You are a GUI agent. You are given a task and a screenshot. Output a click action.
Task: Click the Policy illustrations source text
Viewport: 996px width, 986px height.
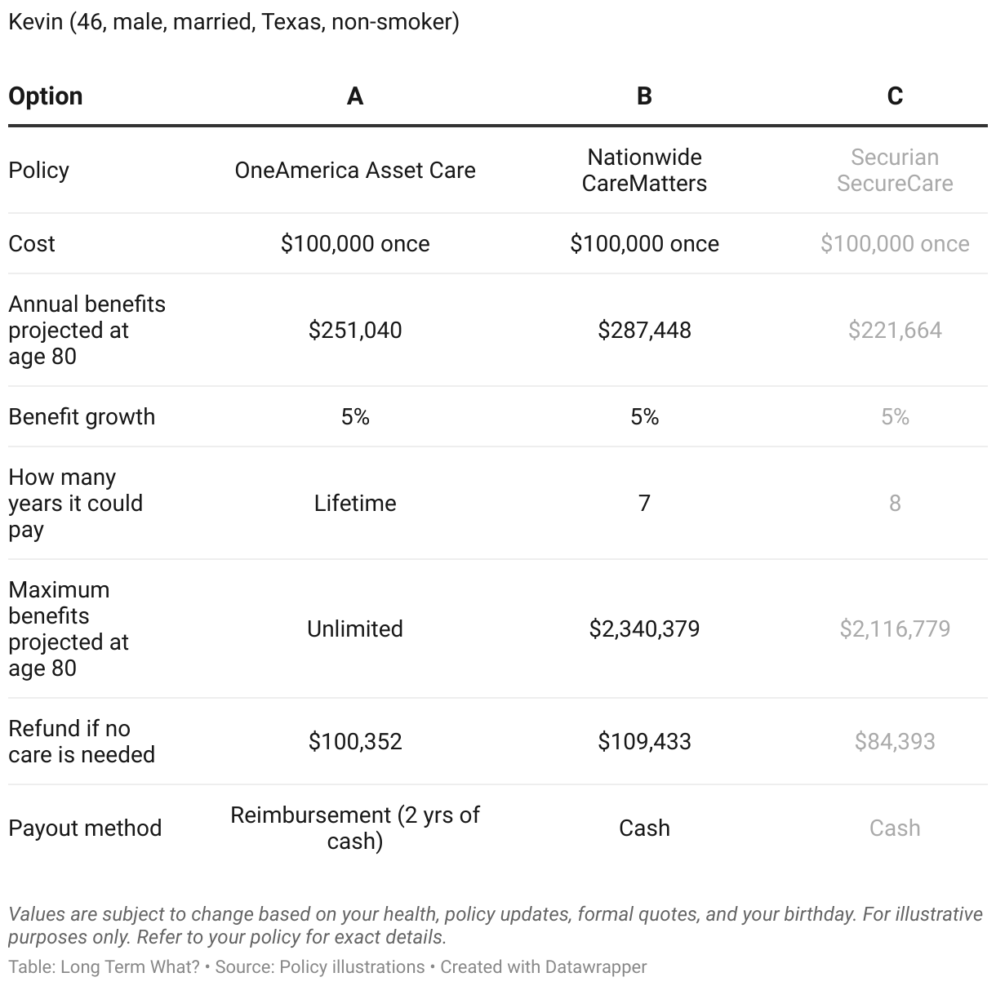pyautogui.click(x=352, y=966)
